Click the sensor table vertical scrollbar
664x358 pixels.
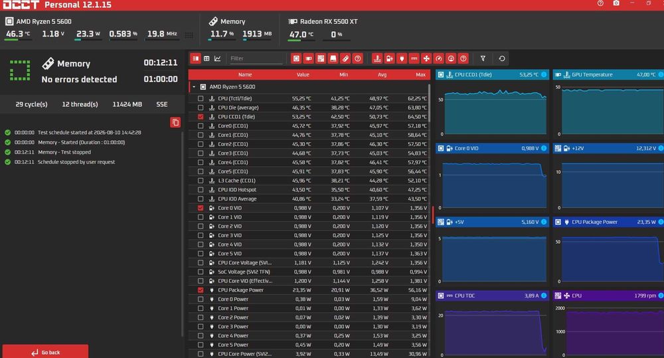(430, 102)
